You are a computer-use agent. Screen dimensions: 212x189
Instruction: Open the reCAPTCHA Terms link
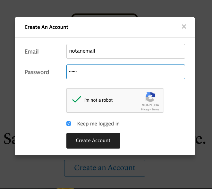155,109
